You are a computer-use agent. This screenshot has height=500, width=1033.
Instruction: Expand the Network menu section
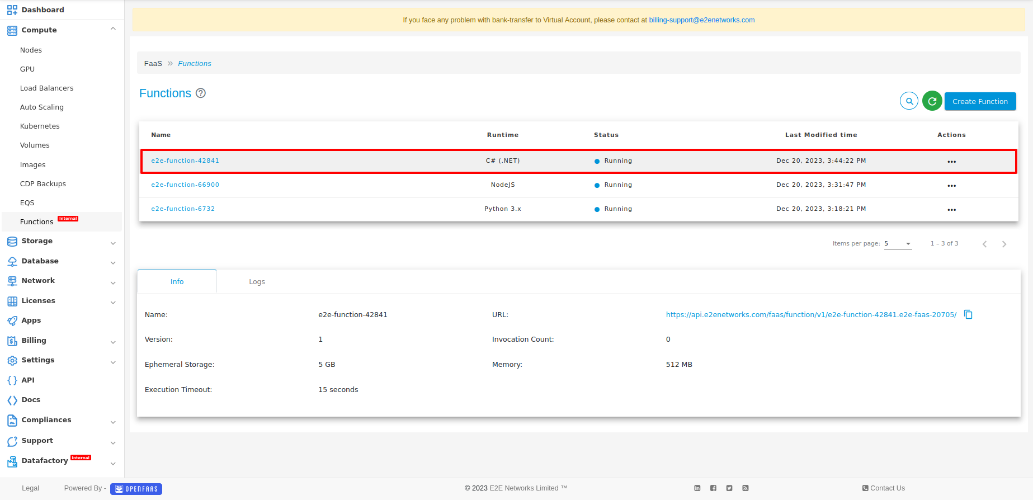pyautogui.click(x=113, y=283)
